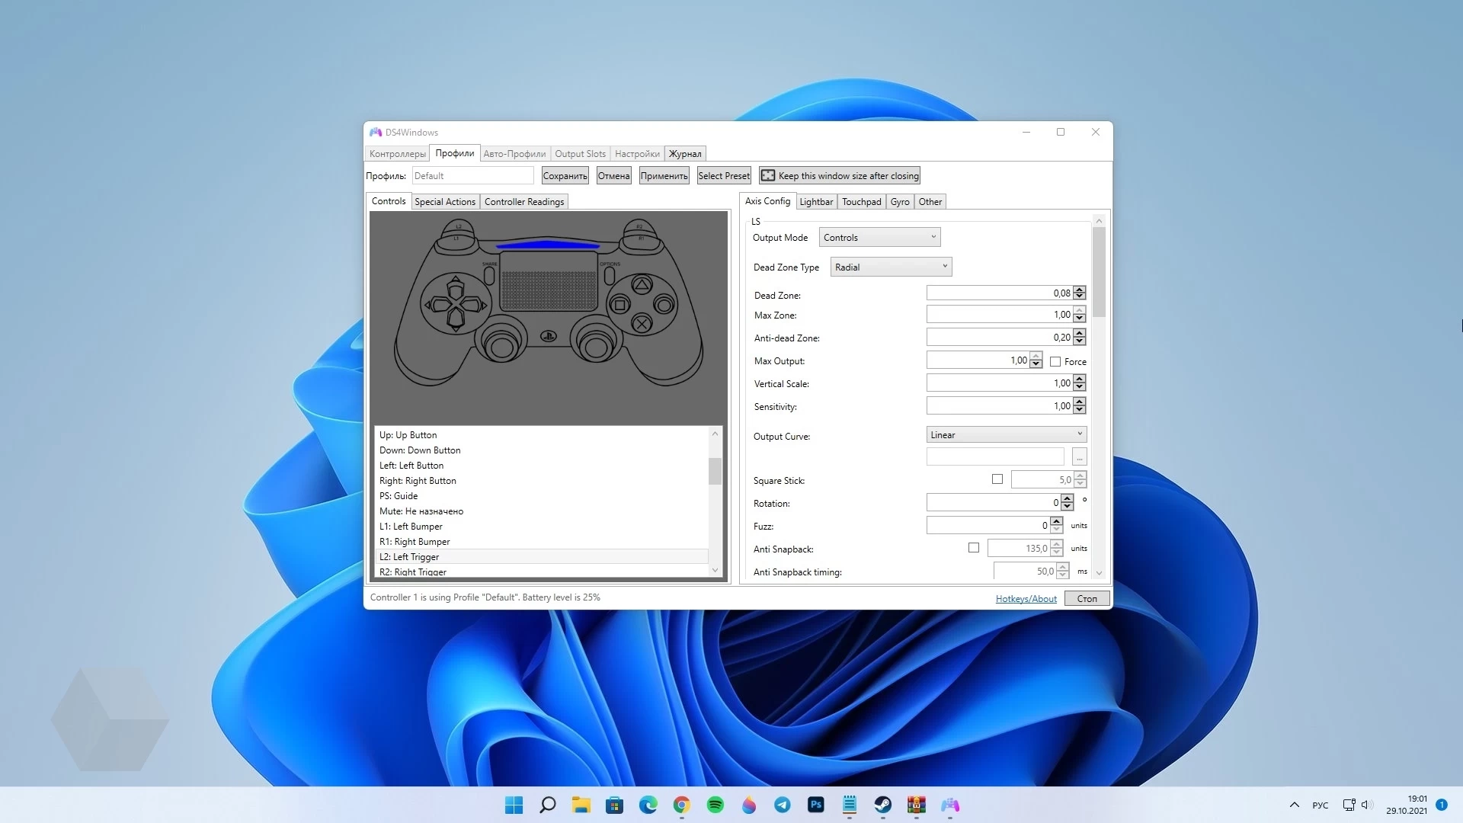Open the Настройки tab
Viewport: 1463px width, 823px height.
[x=637, y=154]
